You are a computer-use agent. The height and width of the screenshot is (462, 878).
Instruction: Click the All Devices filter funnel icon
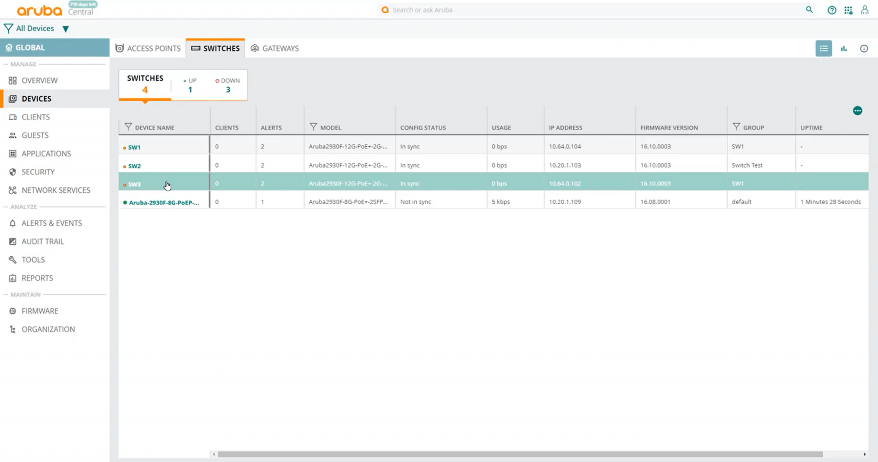point(8,28)
